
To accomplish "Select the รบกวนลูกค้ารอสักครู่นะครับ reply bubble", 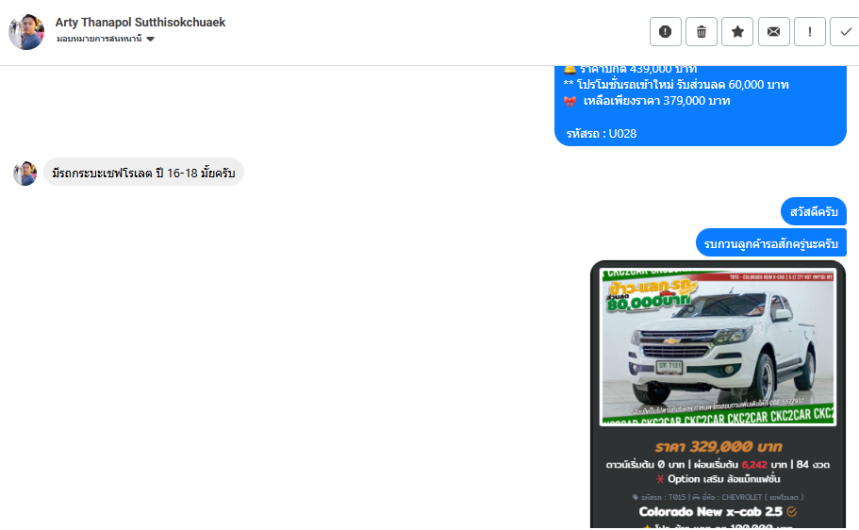I will [x=770, y=242].
